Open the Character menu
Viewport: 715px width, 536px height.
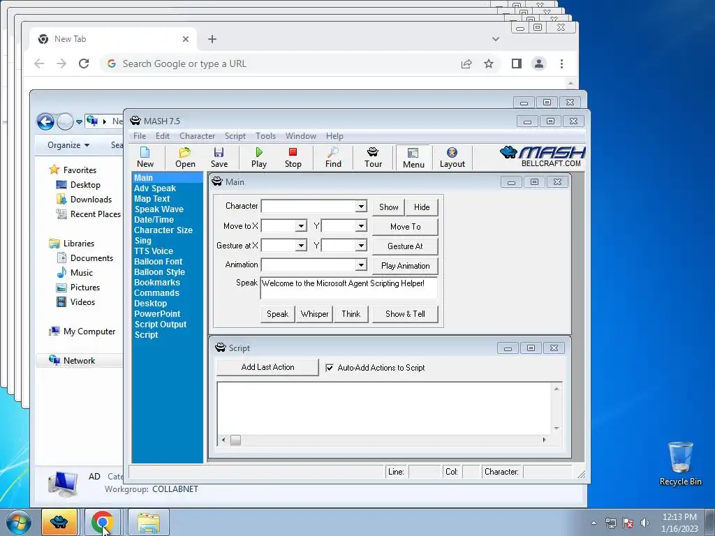[x=197, y=136]
